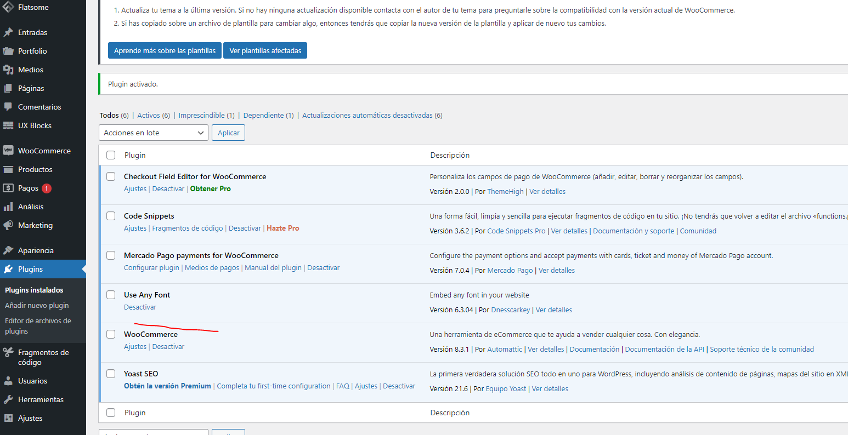Check the Code Snippets plugin checkbox
The height and width of the screenshot is (435, 848).
point(111,216)
